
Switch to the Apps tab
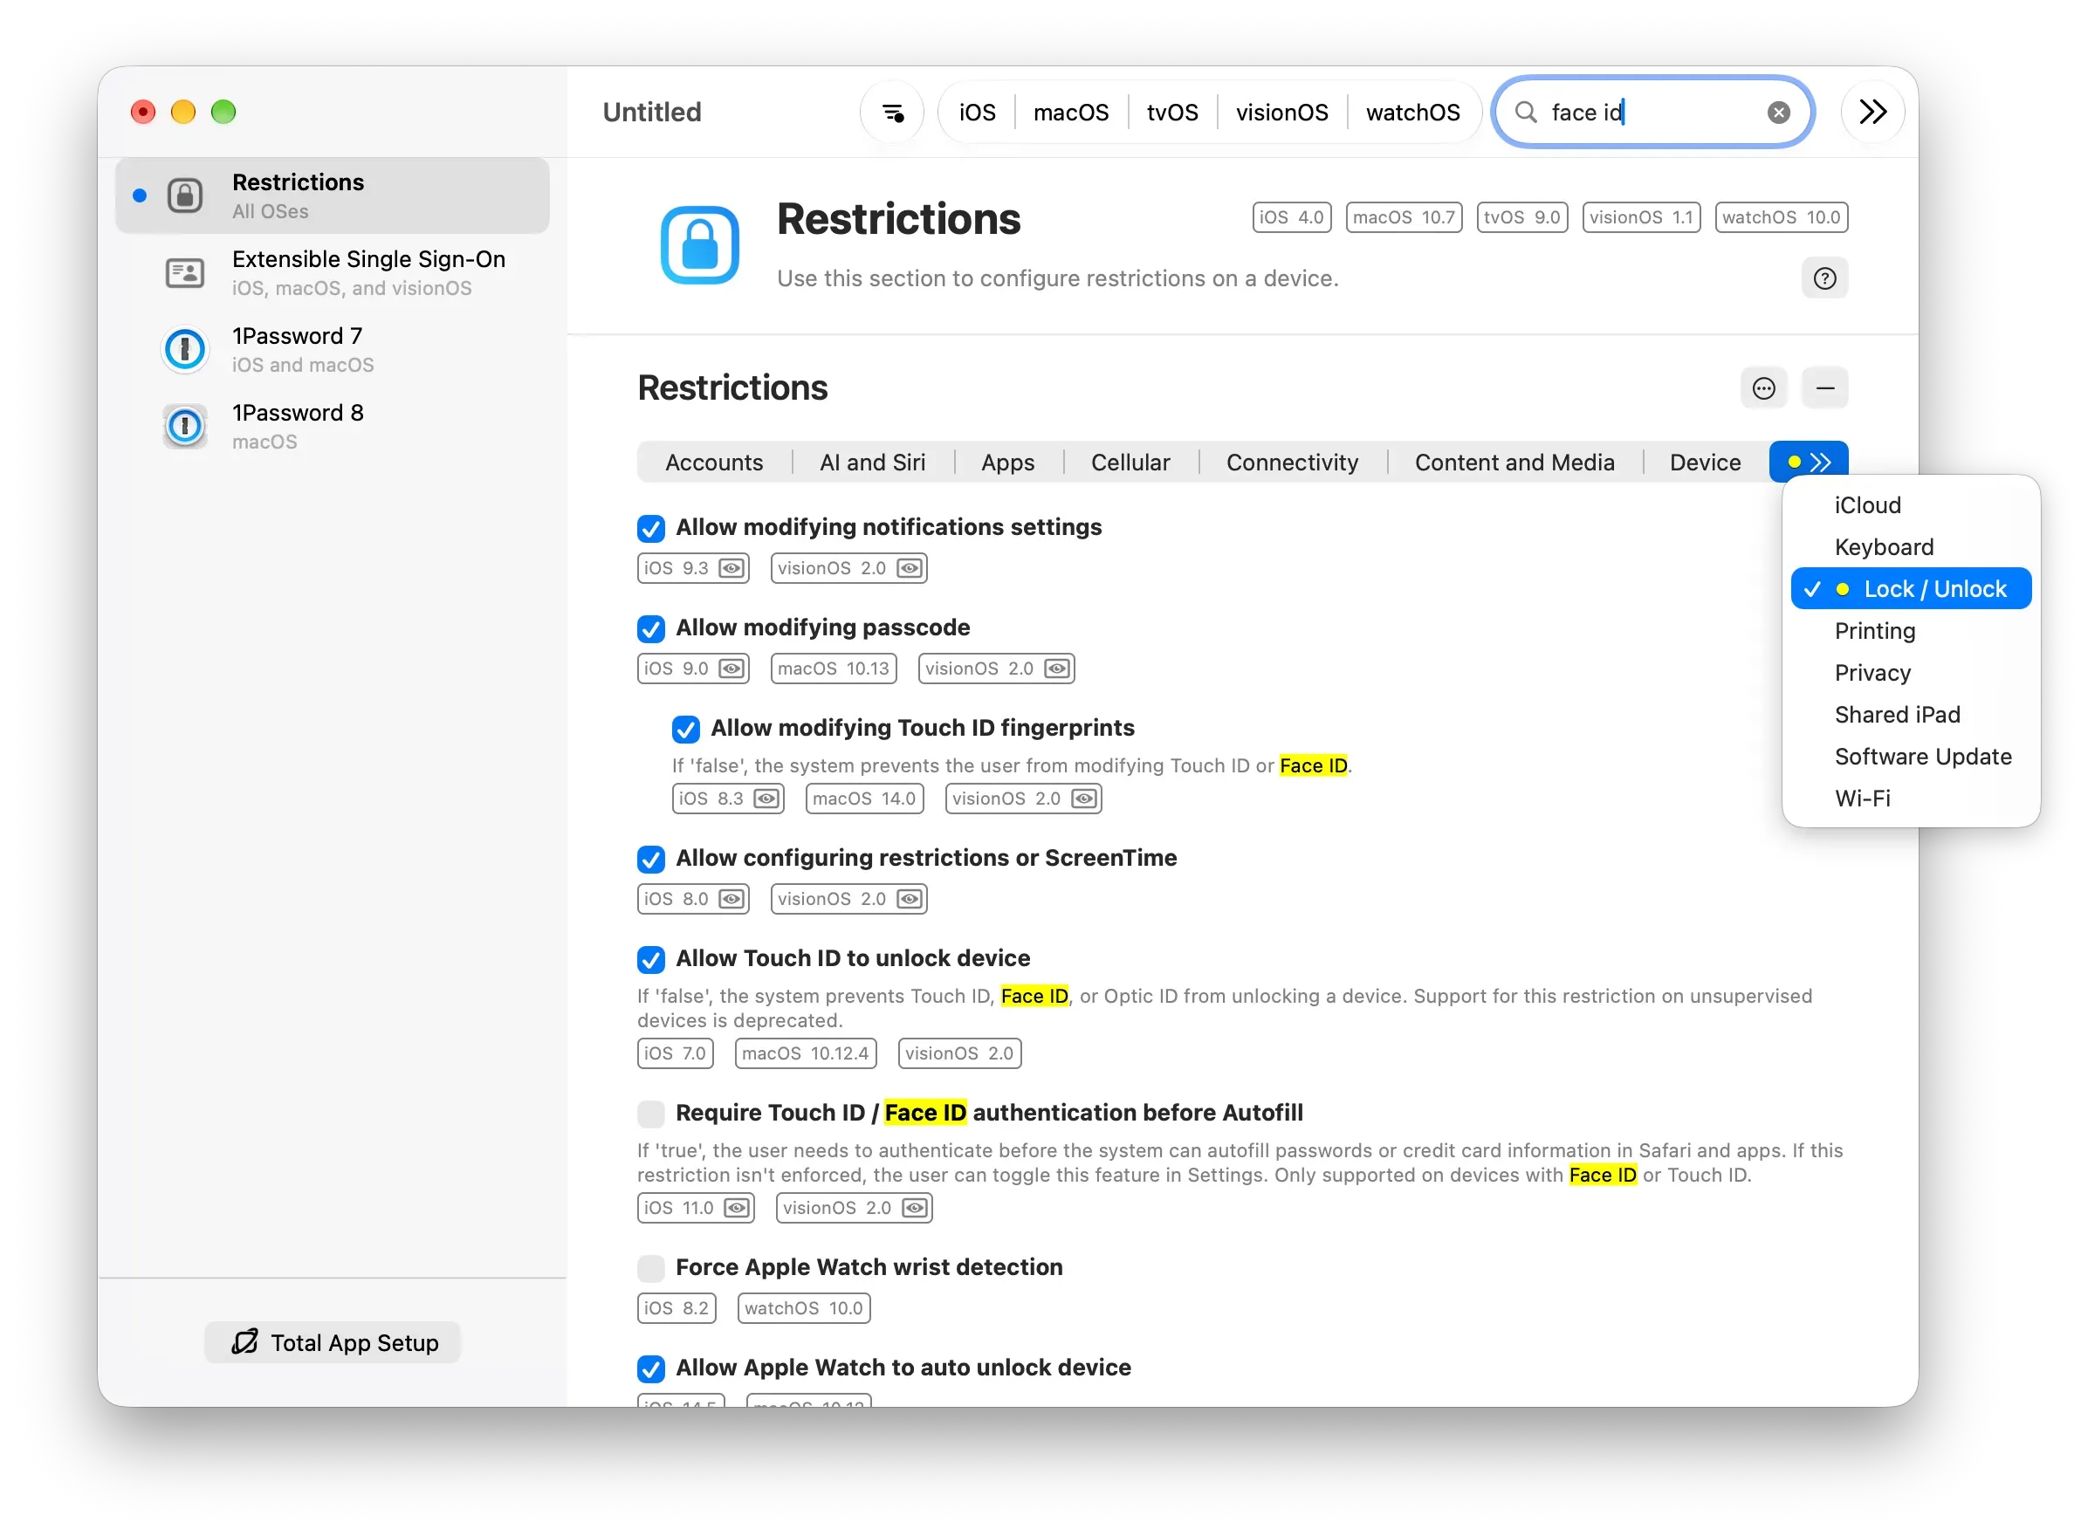[1008, 463]
